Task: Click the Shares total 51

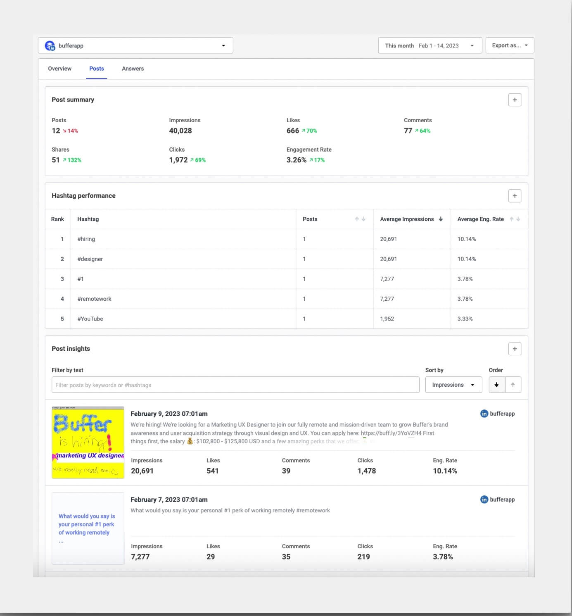Action: point(56,160)
